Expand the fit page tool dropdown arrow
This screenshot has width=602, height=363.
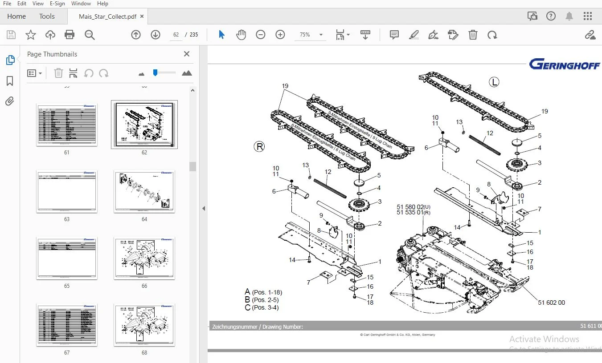tap(348, 35)
